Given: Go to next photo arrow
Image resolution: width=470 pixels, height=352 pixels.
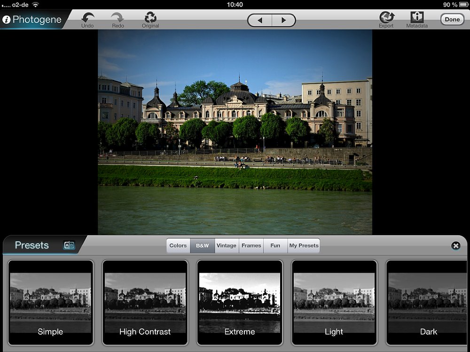Looking at the screenshot, I should [x=283, y=20].
